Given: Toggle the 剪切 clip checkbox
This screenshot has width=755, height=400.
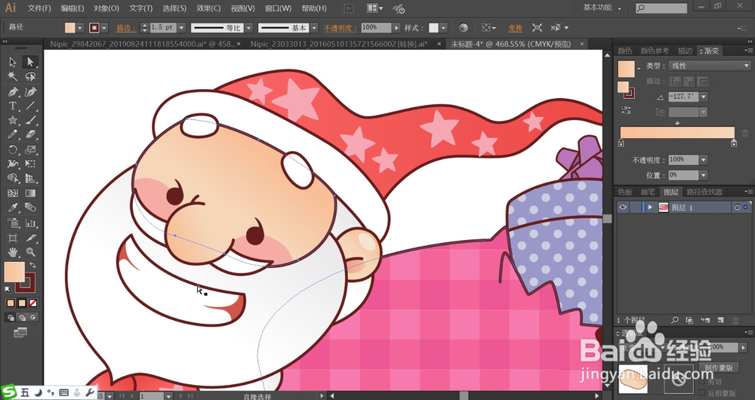Looking at the screenshot, I should click(701, 382).
